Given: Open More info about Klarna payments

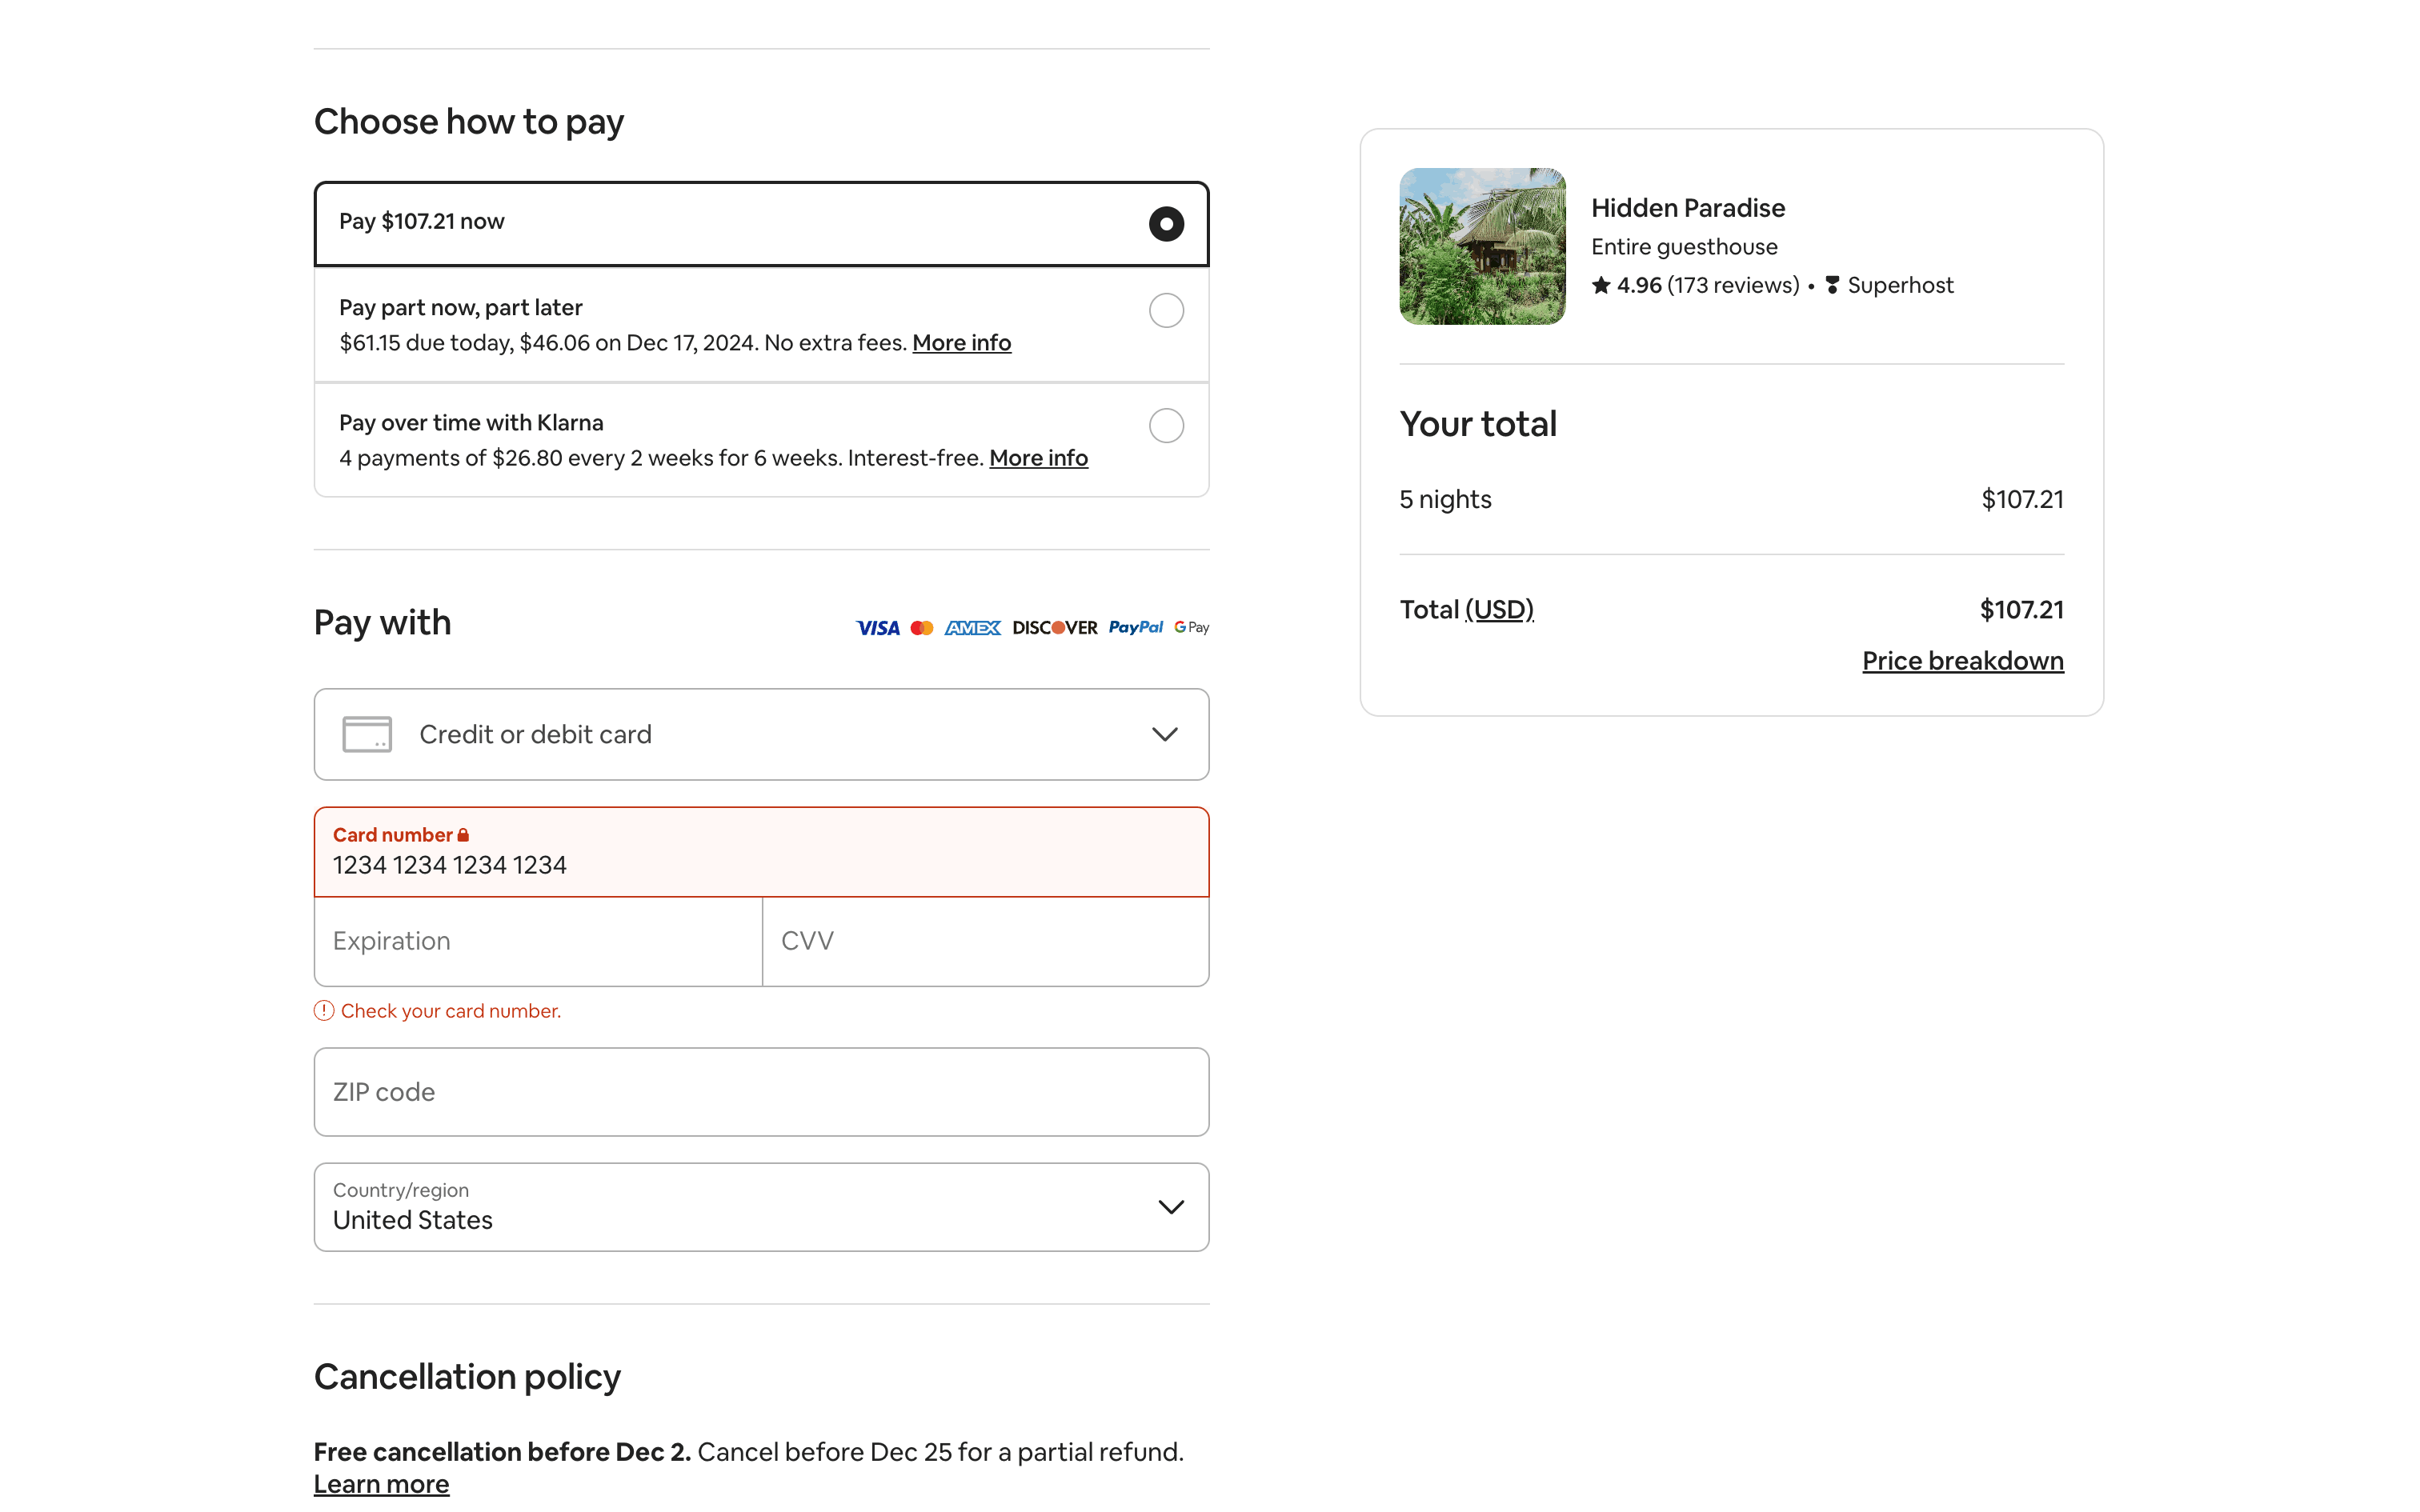Looking at the screenshot, I should click(1038, 458).
